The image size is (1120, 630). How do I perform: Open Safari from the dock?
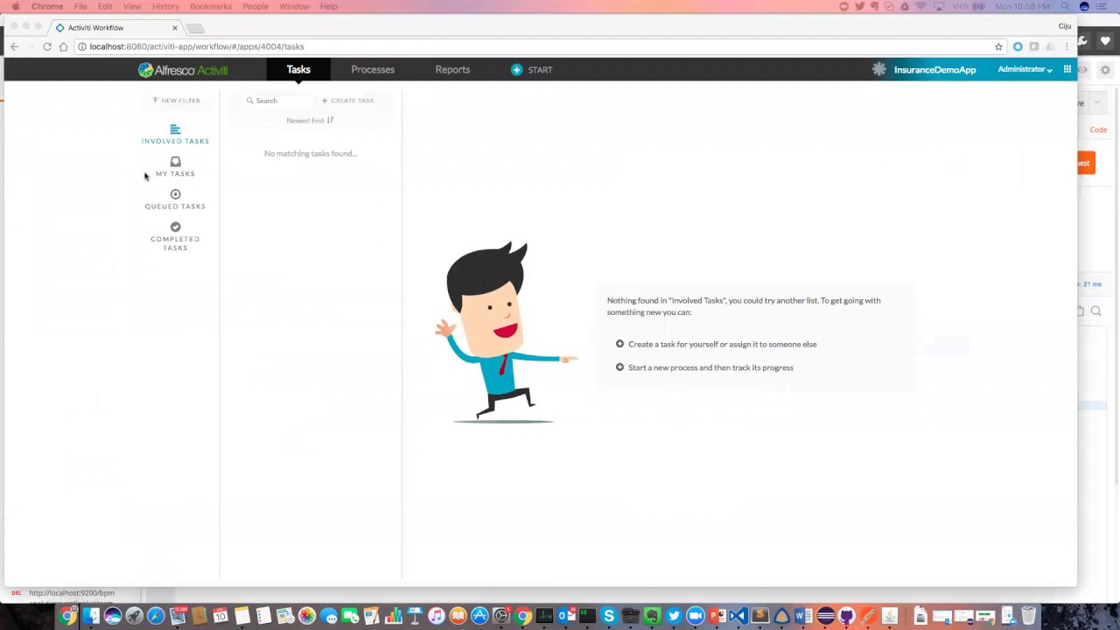(x=156, y=616)
